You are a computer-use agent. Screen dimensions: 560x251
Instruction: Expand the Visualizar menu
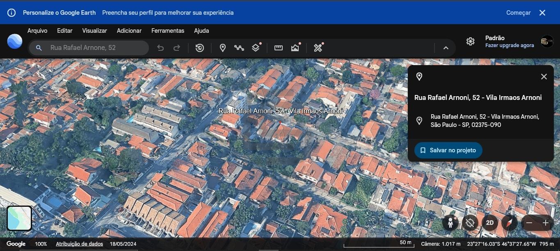coord(94,31)
